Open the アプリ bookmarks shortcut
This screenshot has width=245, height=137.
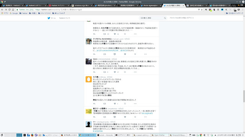point(5,13)
